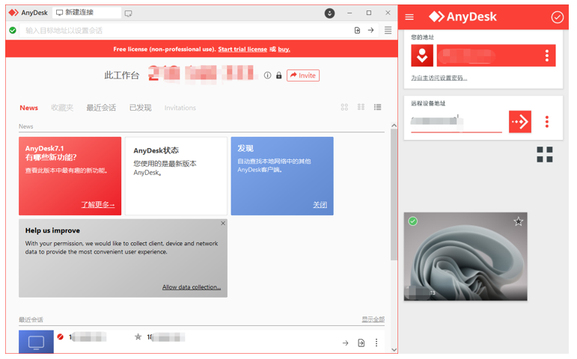The height and width of the screenshot is (359, 577).
Task: Open the 收藏夹 tab
Action: (x=62, y=108)
